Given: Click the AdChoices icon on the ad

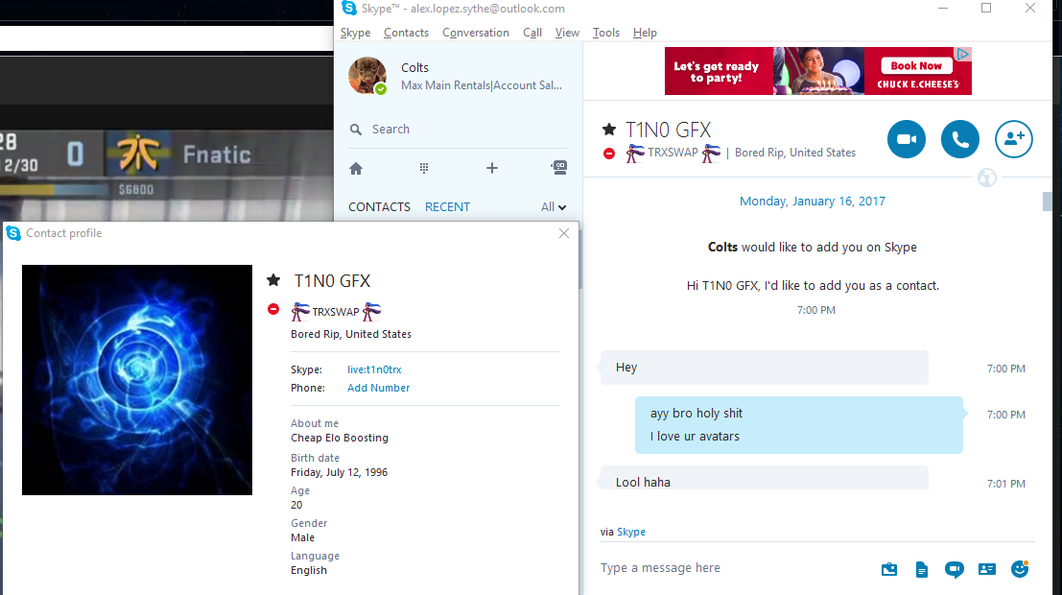Looking at the screenshot, I should coord(963,54).
